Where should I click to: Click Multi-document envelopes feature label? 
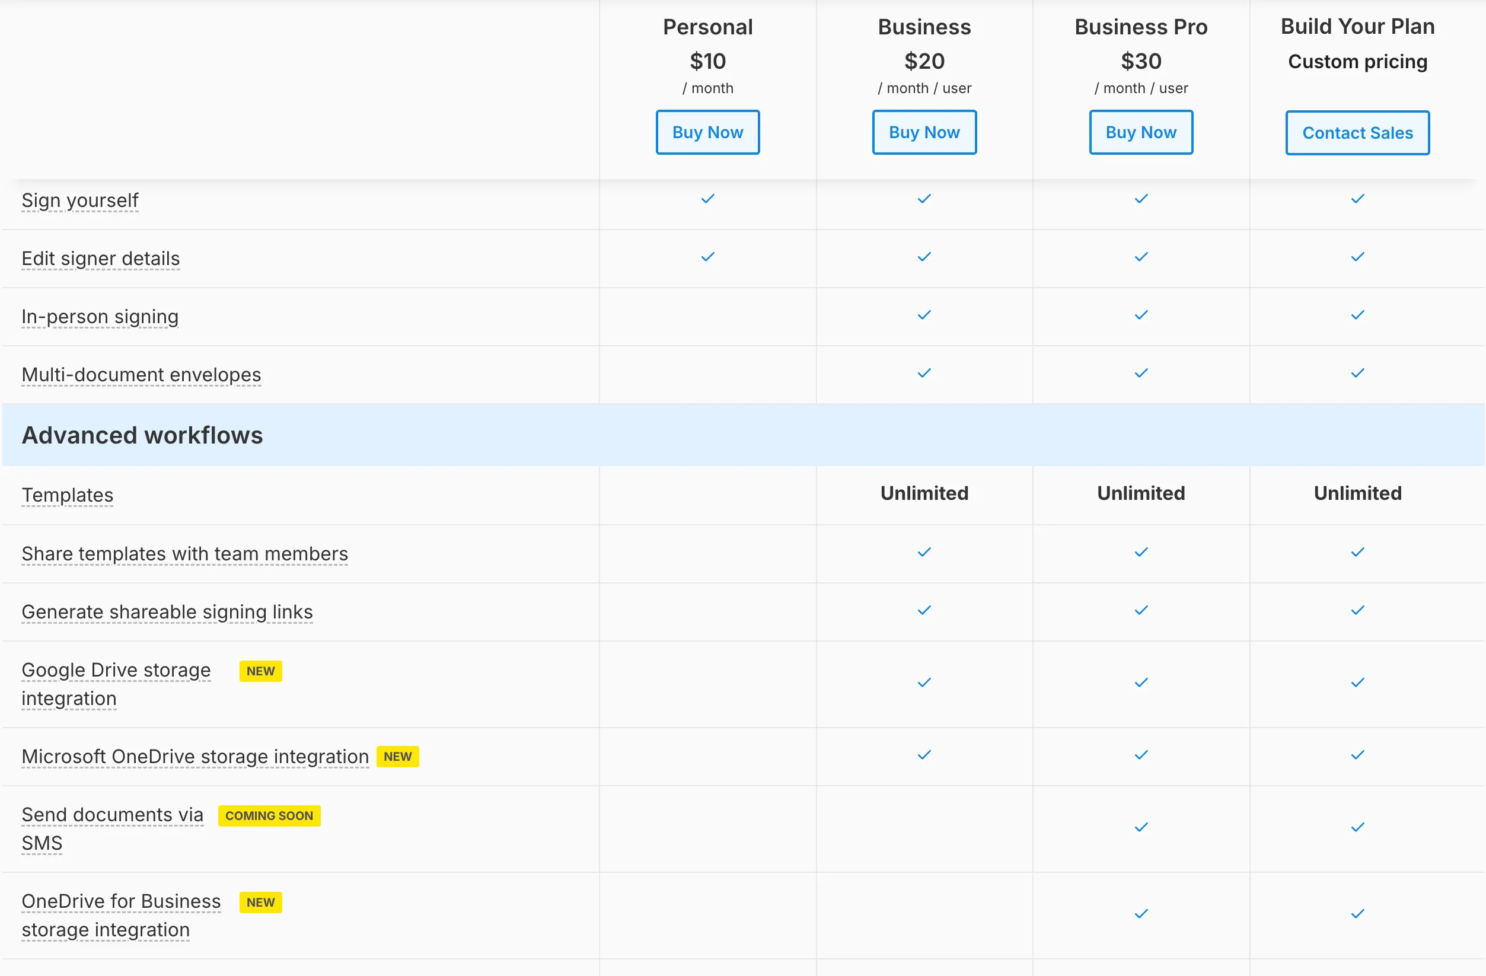click(141, 375)
